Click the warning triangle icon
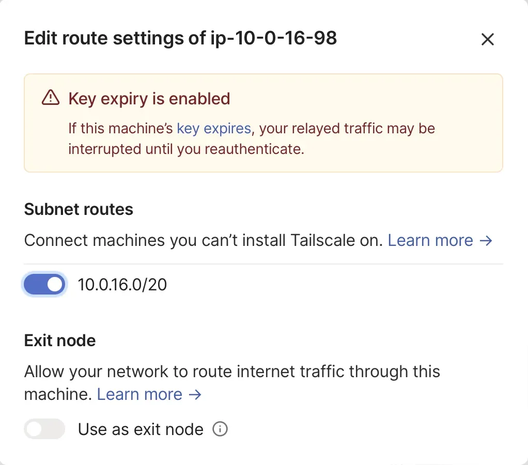This screenshot has width=528, height=465. tap(51, 98)
